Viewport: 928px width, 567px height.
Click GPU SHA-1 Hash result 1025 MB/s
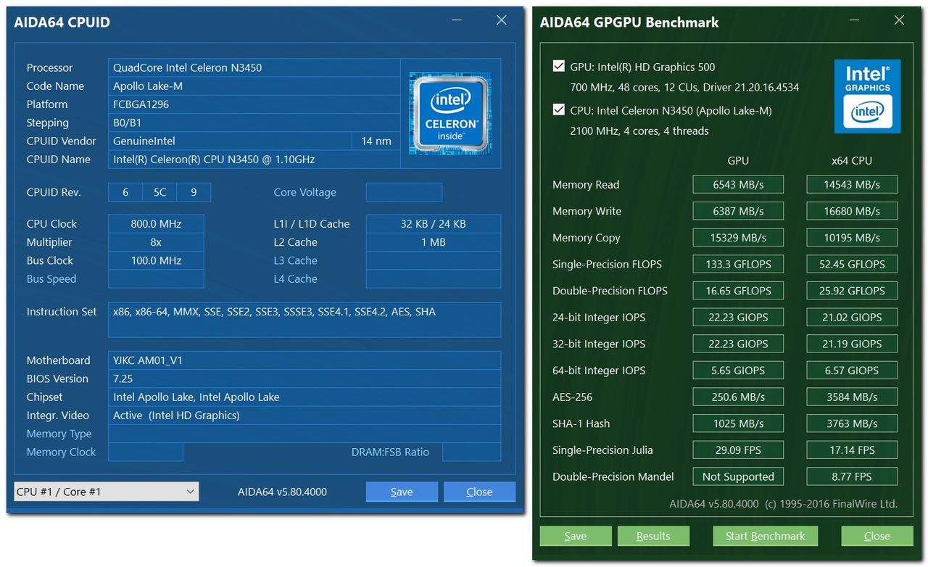(738, 423)
